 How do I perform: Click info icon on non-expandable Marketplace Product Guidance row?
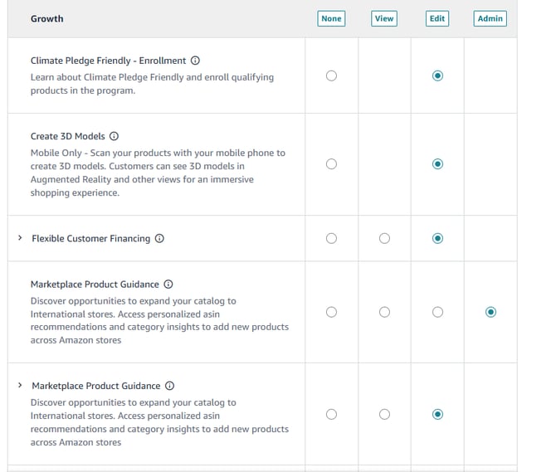pos(168,285)
